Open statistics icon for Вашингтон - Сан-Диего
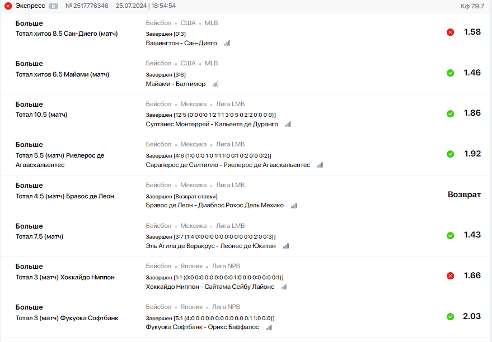 coord(227,43)
